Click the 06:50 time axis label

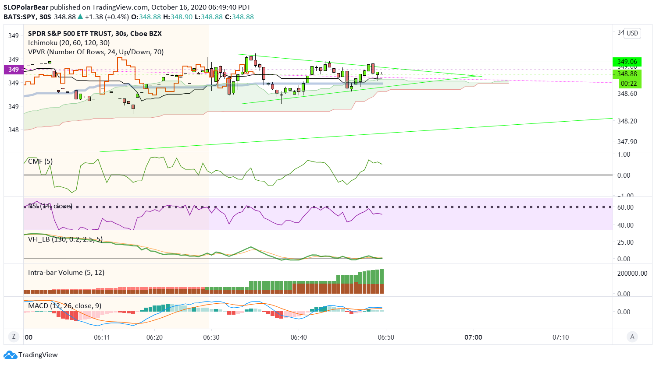pyautogui.click(x=386, y=337)
